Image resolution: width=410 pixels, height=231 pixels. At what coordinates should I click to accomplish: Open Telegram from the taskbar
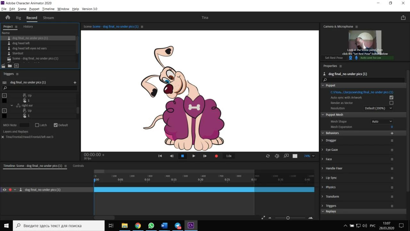[x=178, y=226]
